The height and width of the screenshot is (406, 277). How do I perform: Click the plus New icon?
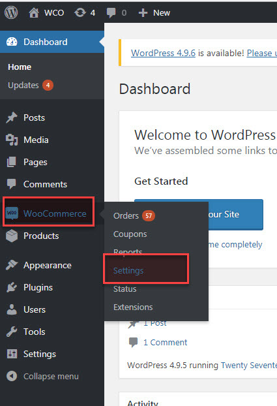(143, 12)
